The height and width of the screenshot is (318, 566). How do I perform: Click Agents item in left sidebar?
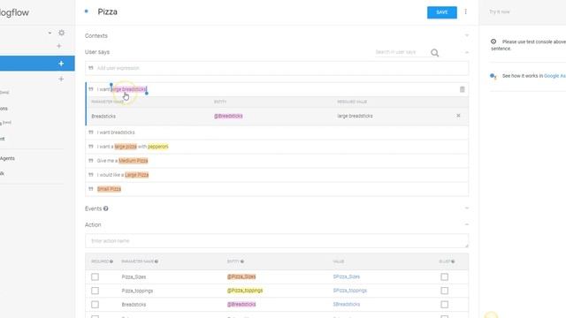pyautogui.click(x=7, y=158)
